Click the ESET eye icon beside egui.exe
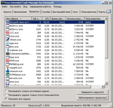113x108 pixels. pos(8,43)
